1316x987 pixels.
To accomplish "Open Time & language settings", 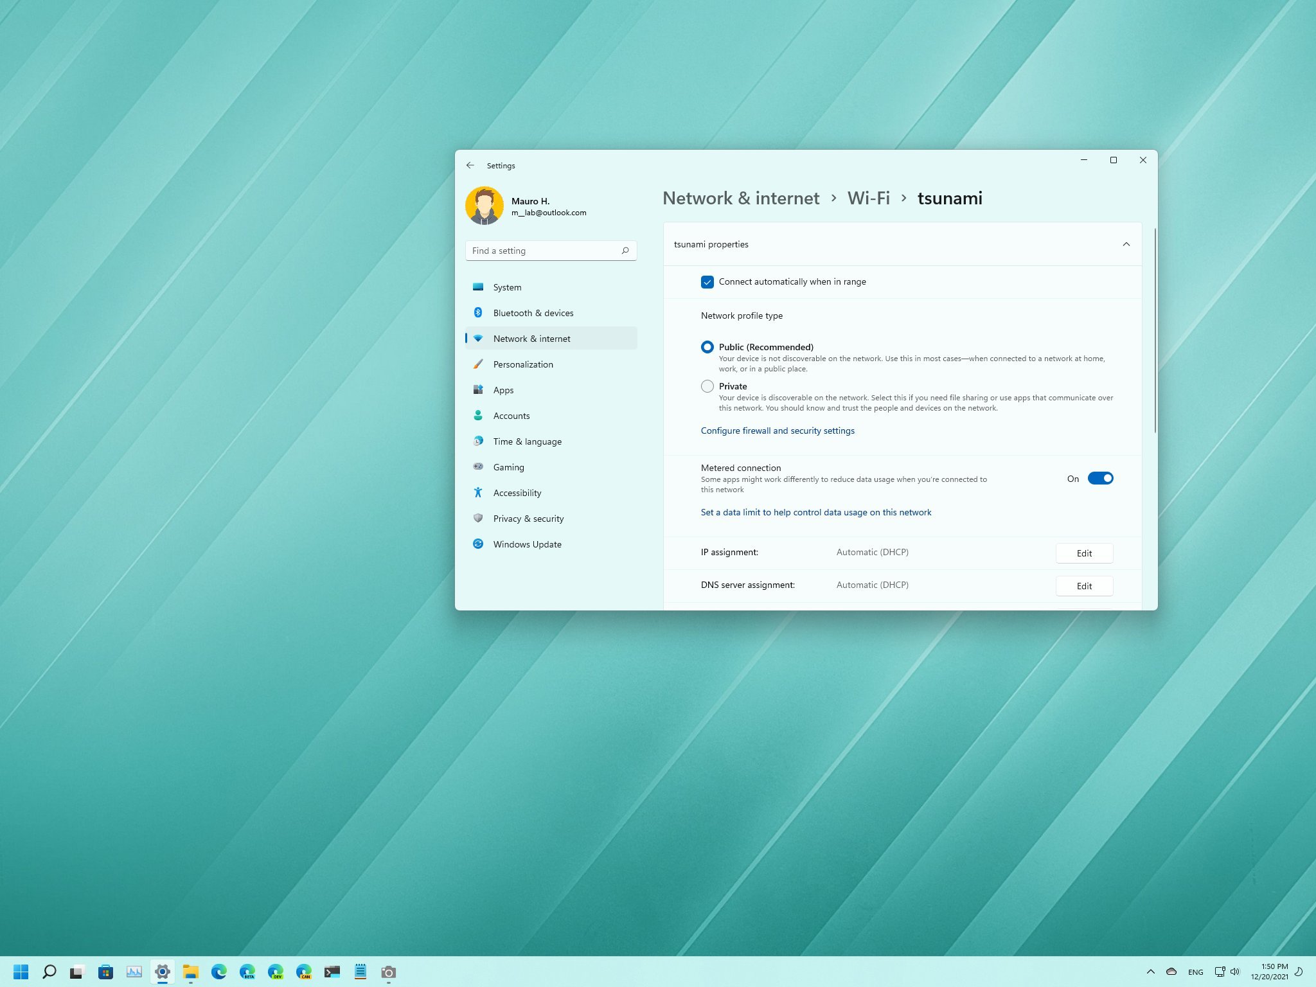I will (528, 441).
